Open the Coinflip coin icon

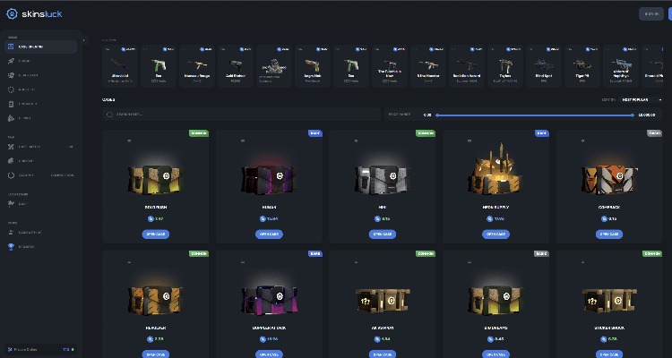point(11,161)
